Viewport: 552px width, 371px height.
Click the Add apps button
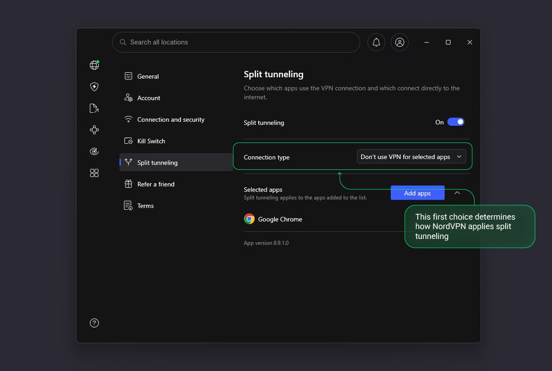click(418, 193)
